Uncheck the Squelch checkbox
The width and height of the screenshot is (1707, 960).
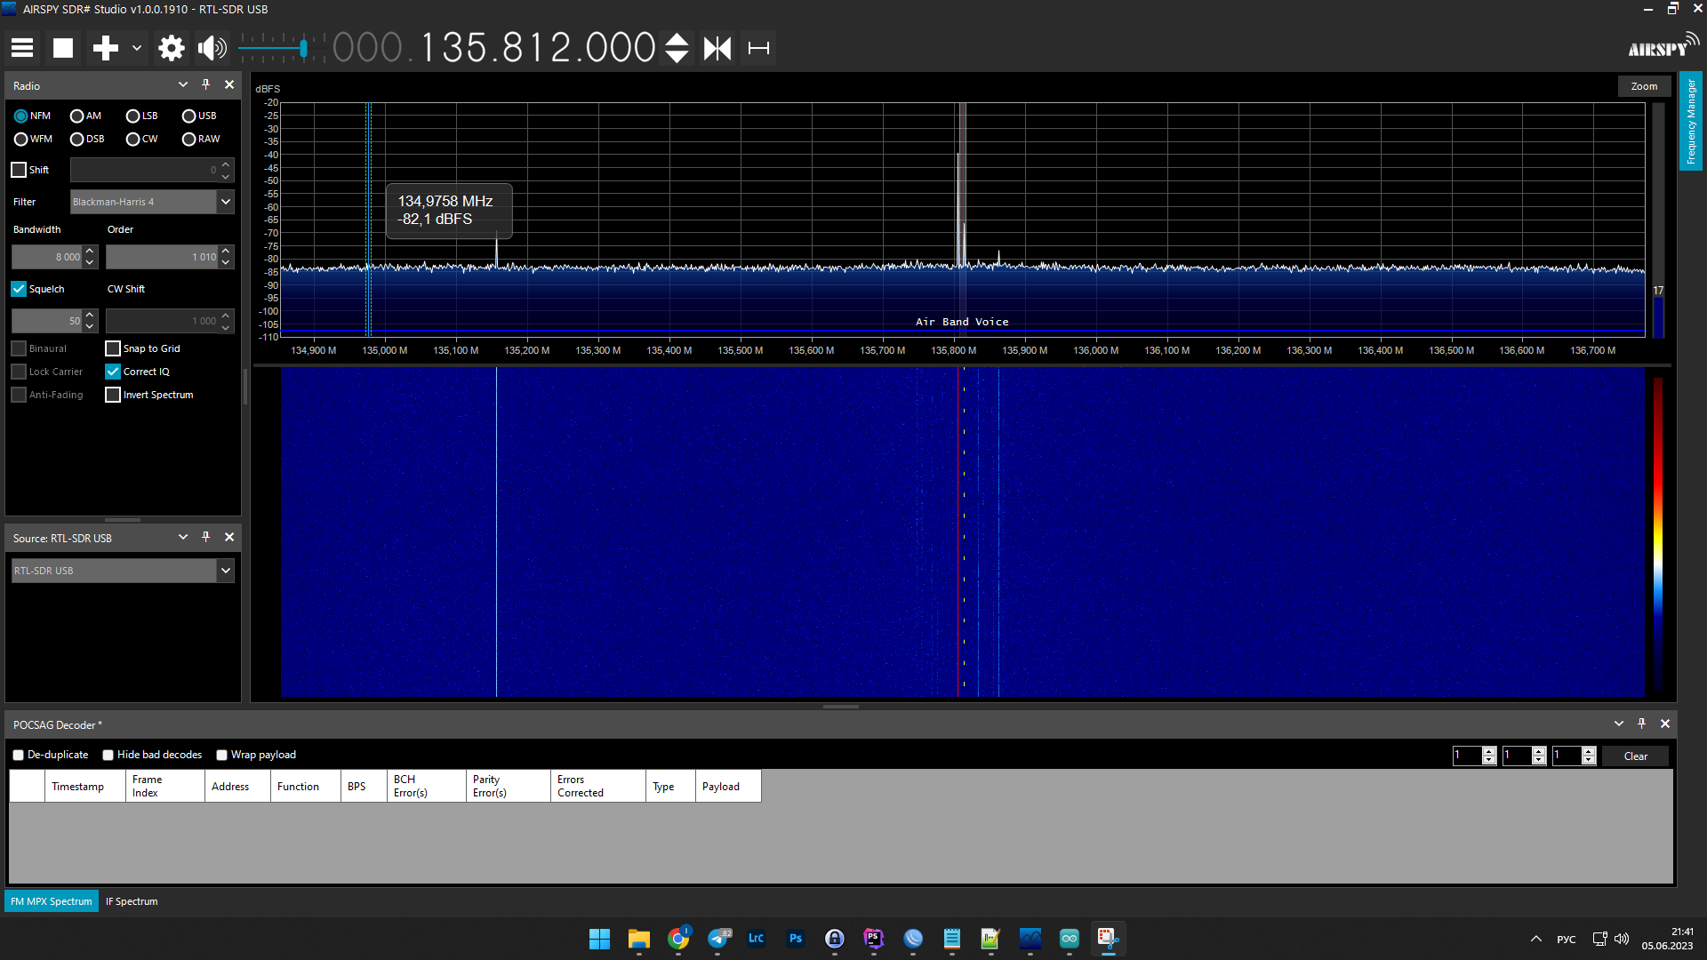coord(19,289)
